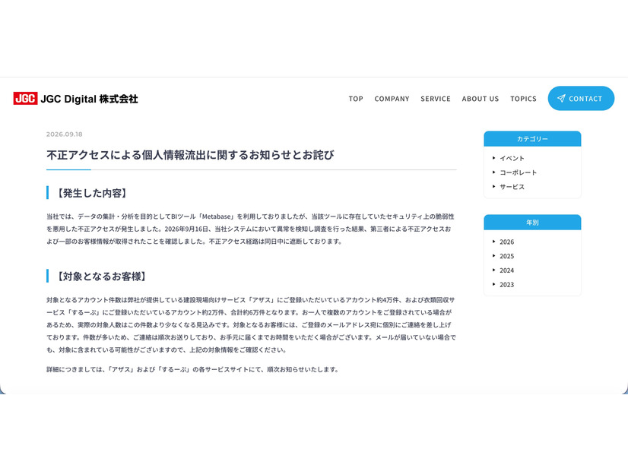The height and width of the screenshot is (471, 628).
Task: Click arrow bullet beside 2026
Action: click(x=494, y=242)
